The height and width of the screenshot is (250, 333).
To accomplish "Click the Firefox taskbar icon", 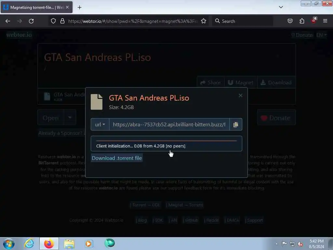I will tap(49, 243).
